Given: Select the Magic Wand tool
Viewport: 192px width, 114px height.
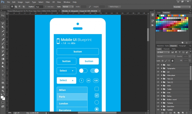Looking at the screenshot, I should (3, 27).
